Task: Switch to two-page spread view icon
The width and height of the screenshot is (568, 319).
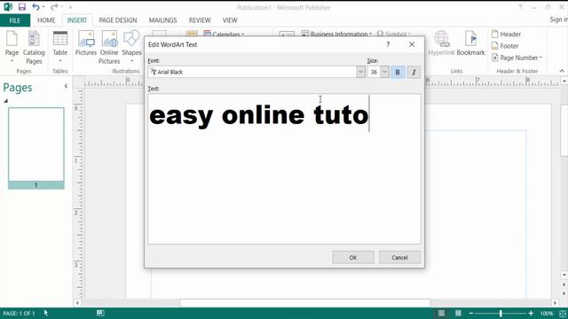Action: tap(458, 313)
